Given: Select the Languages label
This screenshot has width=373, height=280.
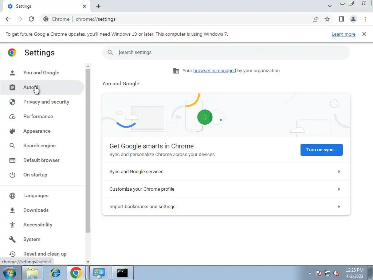Looking at the screenshot, I should click(x=36, y=196).
